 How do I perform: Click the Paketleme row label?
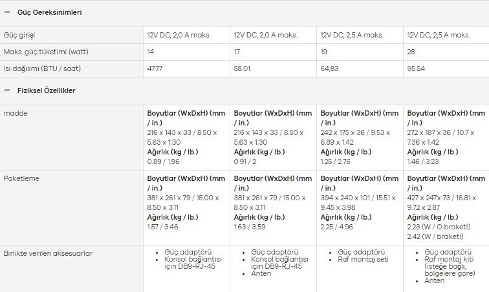pos(21,178)
